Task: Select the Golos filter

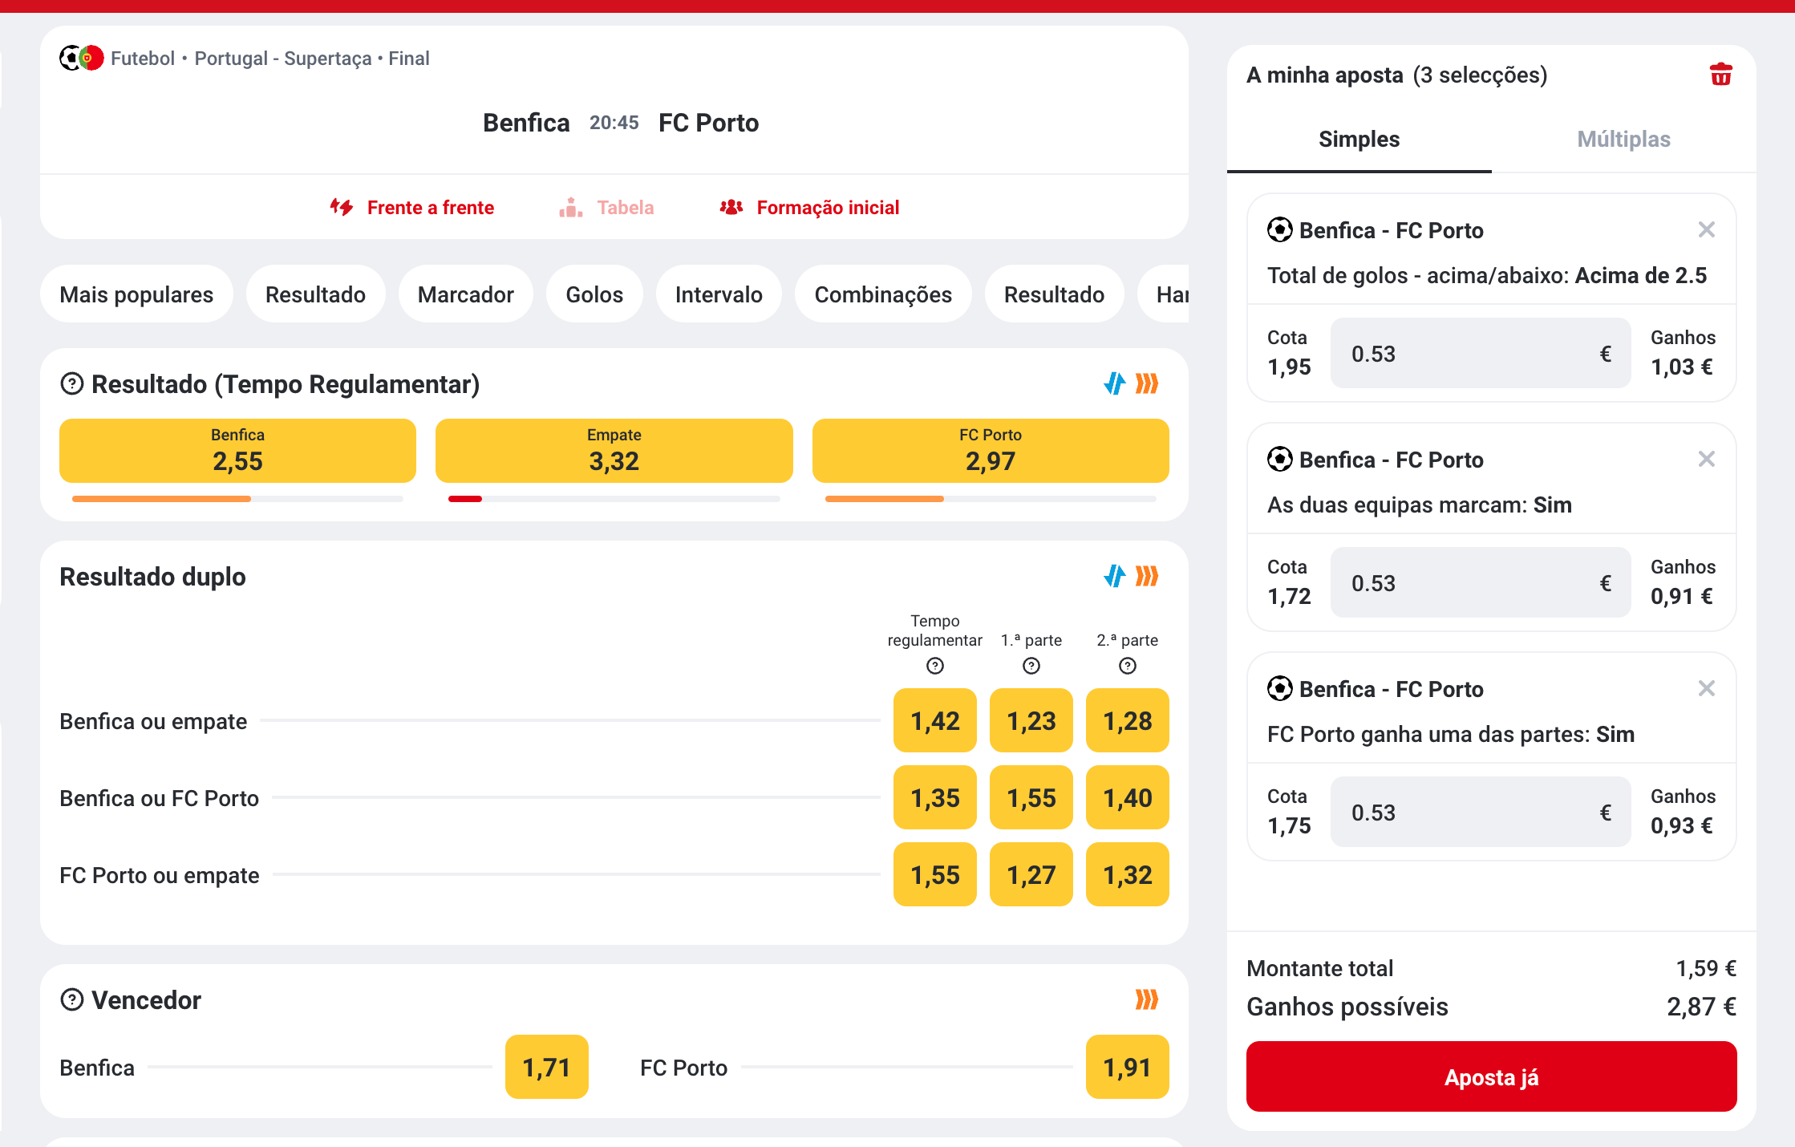Action: tap(594, 294)
